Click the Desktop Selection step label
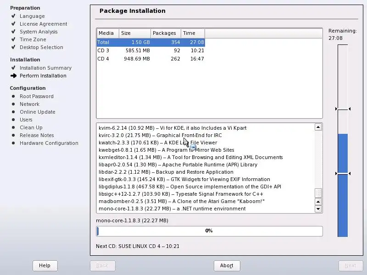 41,47
